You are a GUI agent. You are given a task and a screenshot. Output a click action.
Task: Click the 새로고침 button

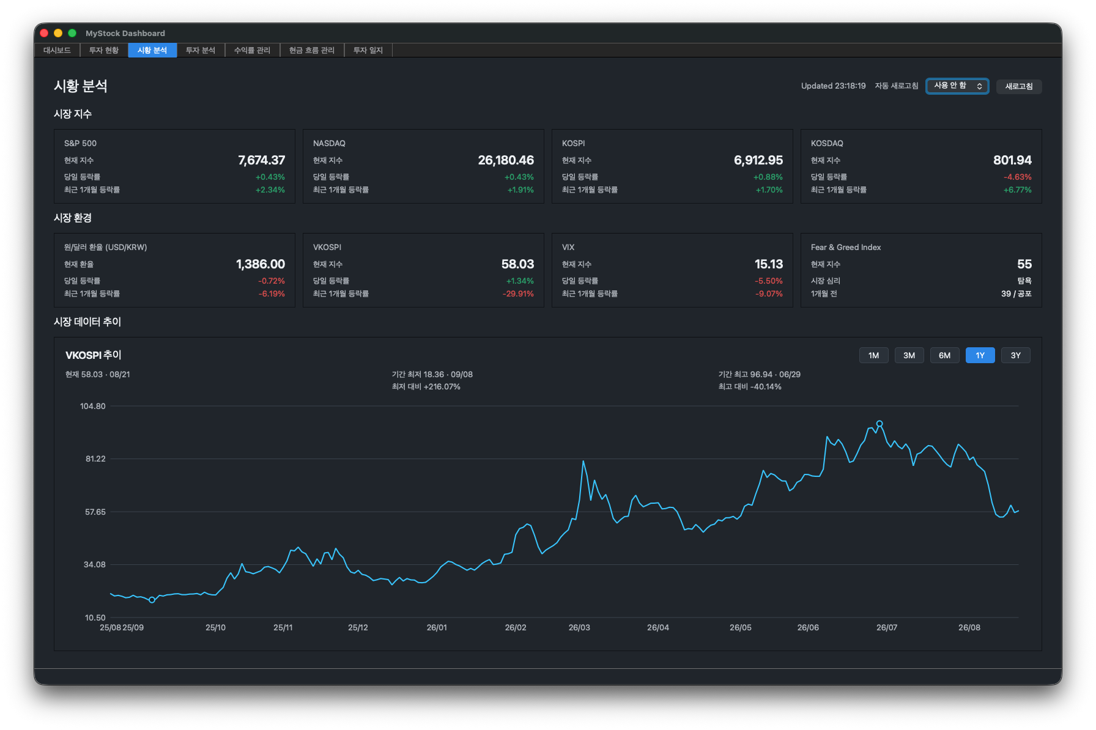[x=1019, y=86]
